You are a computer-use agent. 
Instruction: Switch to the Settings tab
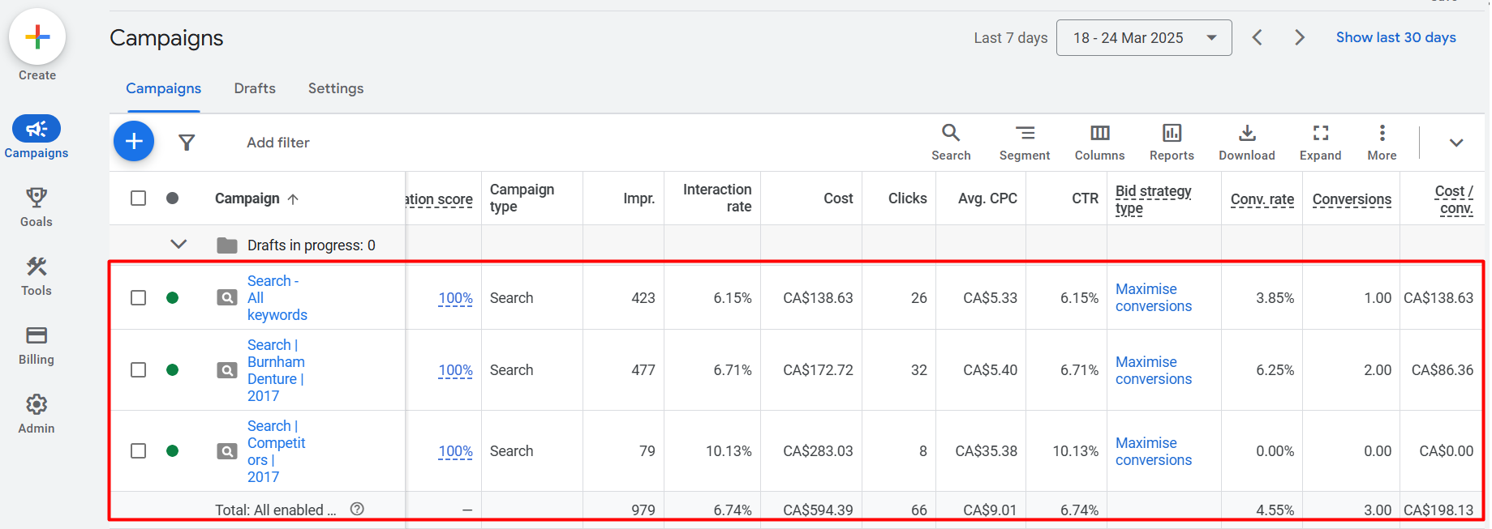click(335, 88)
